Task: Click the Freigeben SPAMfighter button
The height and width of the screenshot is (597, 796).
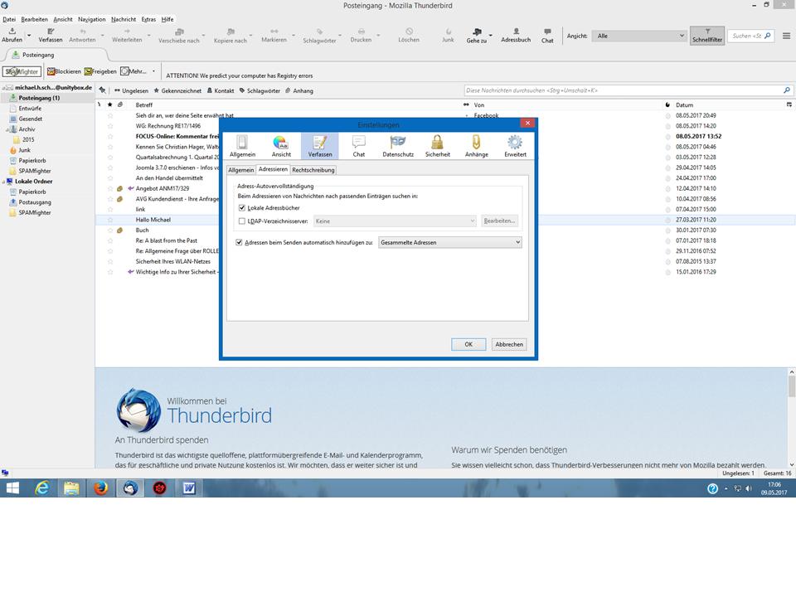Action: pyautogui.click(x=100, y=71)
